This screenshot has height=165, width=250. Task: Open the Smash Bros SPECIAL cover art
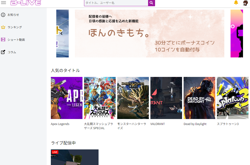pyautogui.click(x=100, y=98)
